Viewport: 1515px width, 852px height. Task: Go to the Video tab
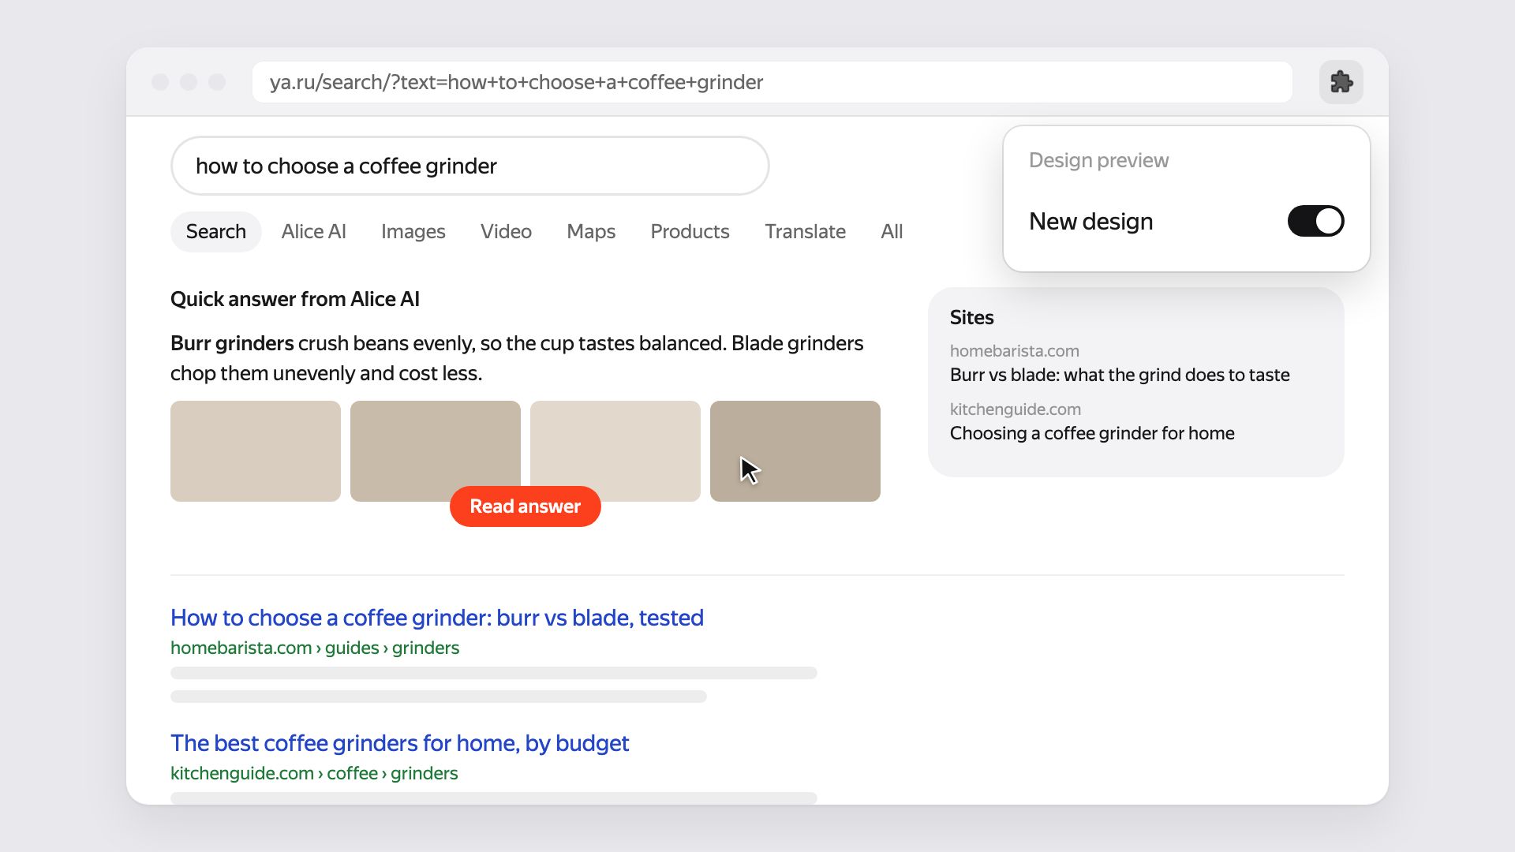[506, 231]
